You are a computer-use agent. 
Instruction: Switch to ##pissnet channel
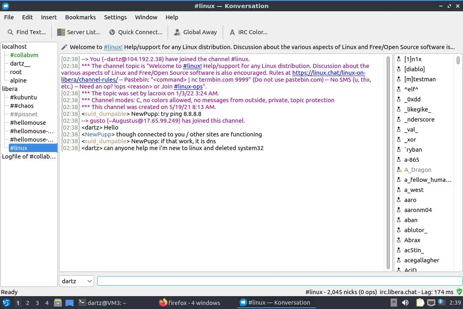(24, 114)
